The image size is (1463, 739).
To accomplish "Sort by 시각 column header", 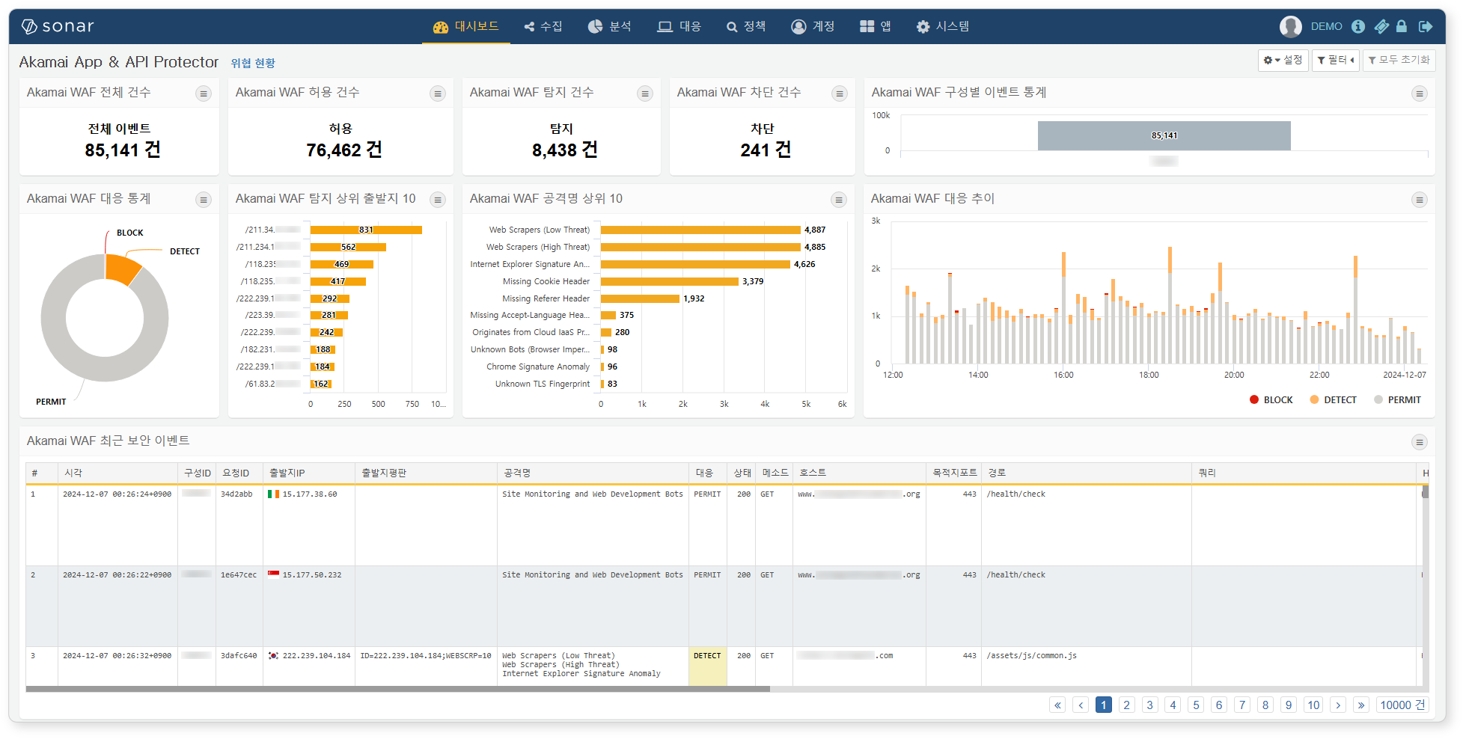I will coord(117,473).
